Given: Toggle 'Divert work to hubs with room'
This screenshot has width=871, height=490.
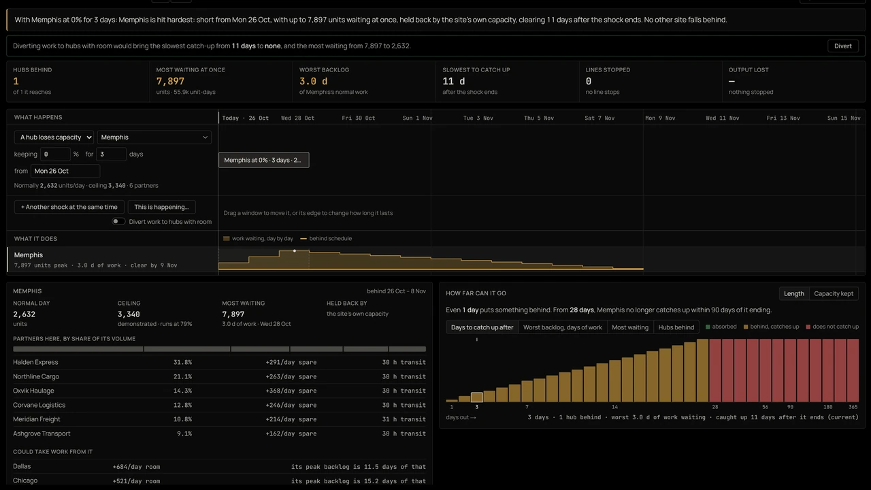Looking at the screenshot, I should [x=118, y=222].
